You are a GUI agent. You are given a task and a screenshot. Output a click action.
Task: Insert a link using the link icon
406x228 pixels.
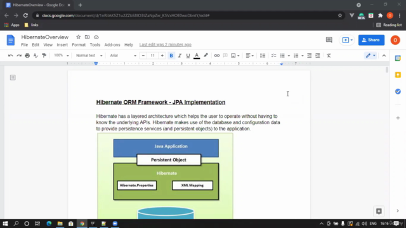(217, 56)
